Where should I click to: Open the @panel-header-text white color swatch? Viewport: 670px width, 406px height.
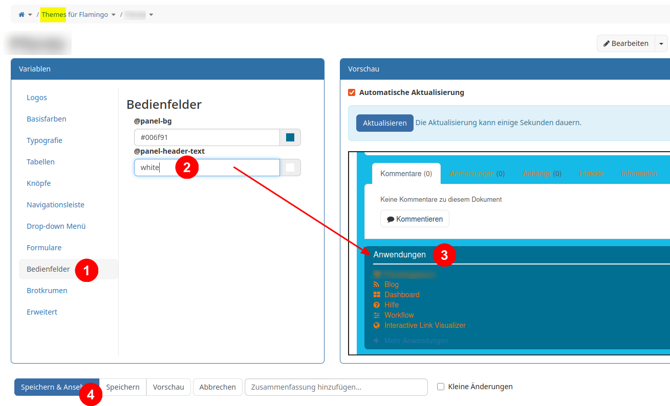(x=290, y=168)
